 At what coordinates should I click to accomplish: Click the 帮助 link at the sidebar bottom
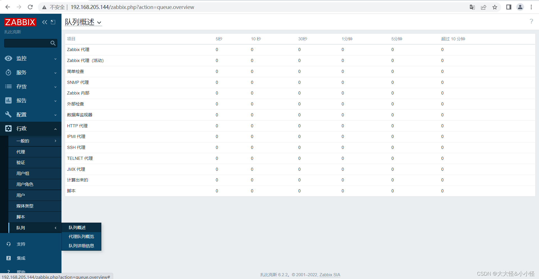coord(21,272)
